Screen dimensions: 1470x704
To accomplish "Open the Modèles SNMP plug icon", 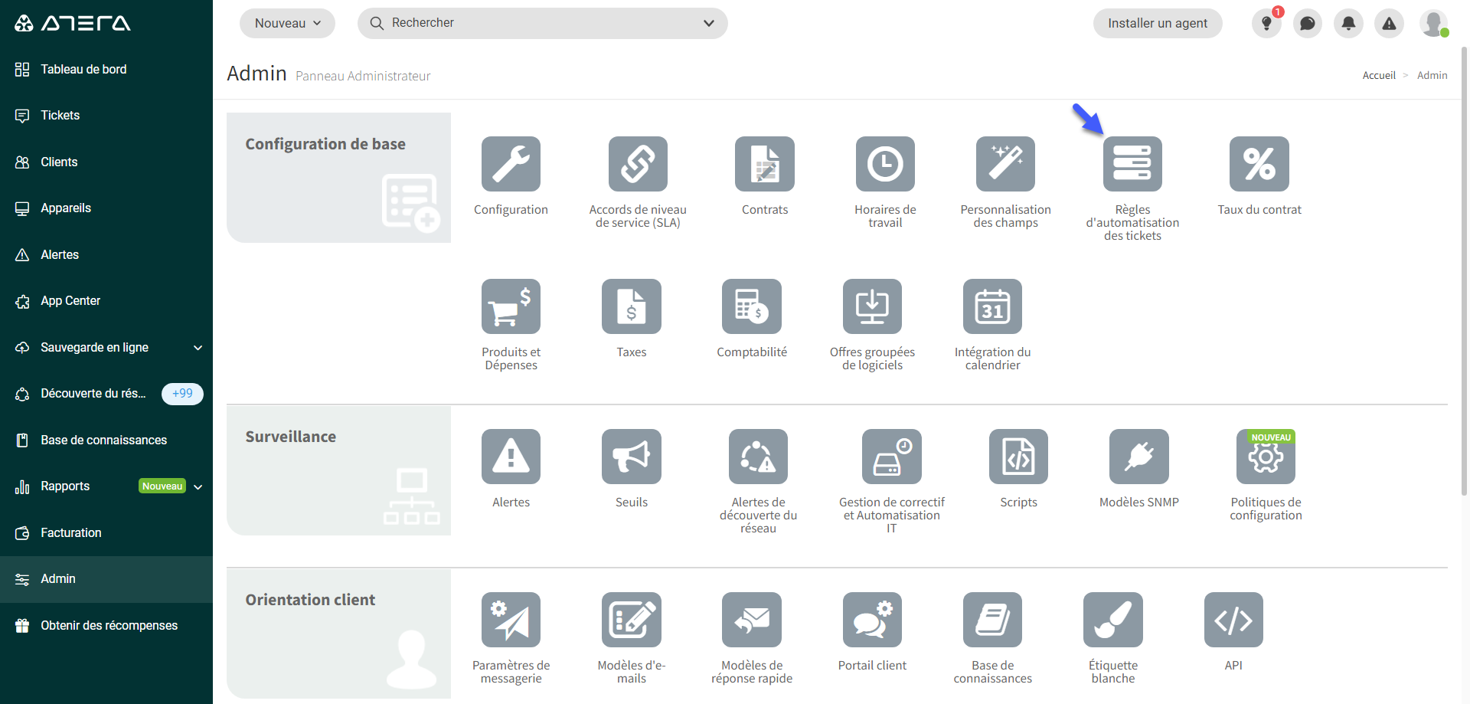I will point(1139,457).
